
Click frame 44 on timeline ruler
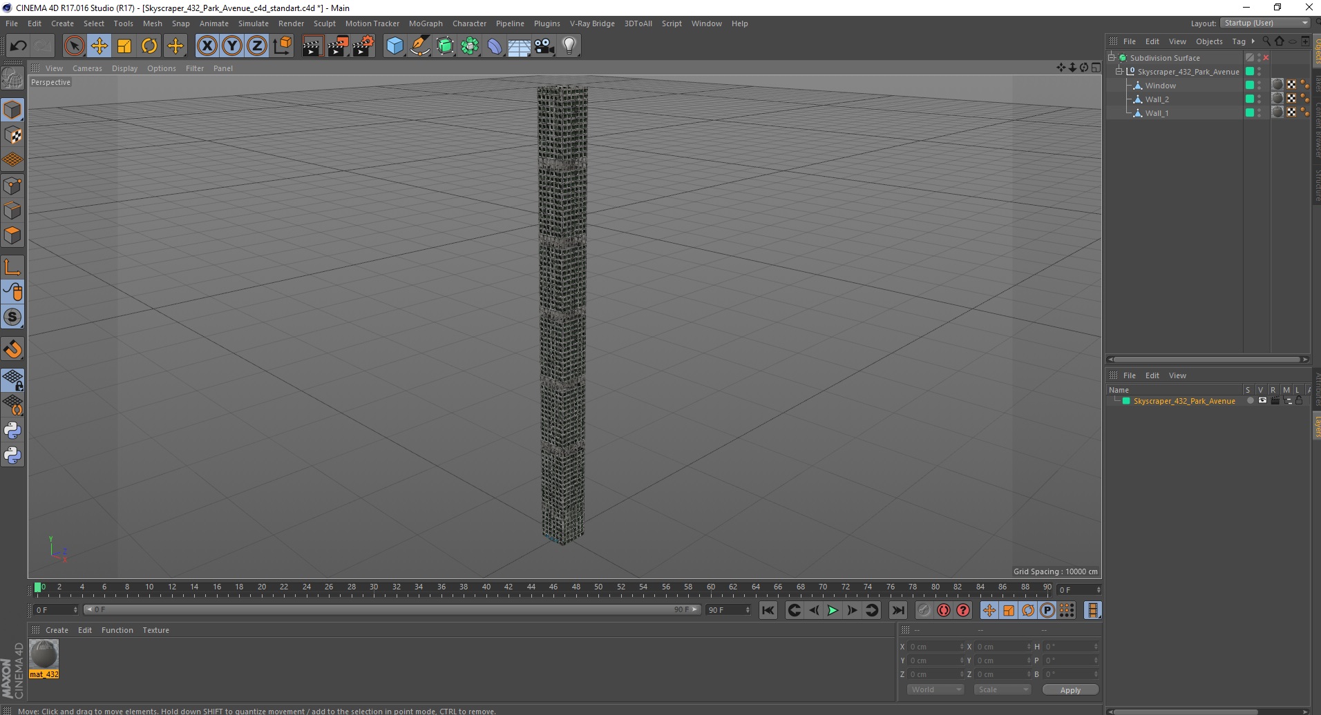[x=531, y=587]
